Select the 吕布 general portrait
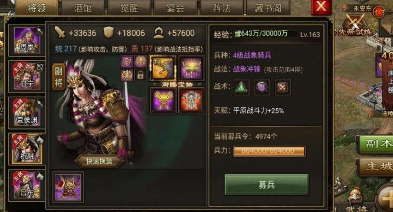Image resolution: width=393 pixels, height=212 pixels. [27, 185]
